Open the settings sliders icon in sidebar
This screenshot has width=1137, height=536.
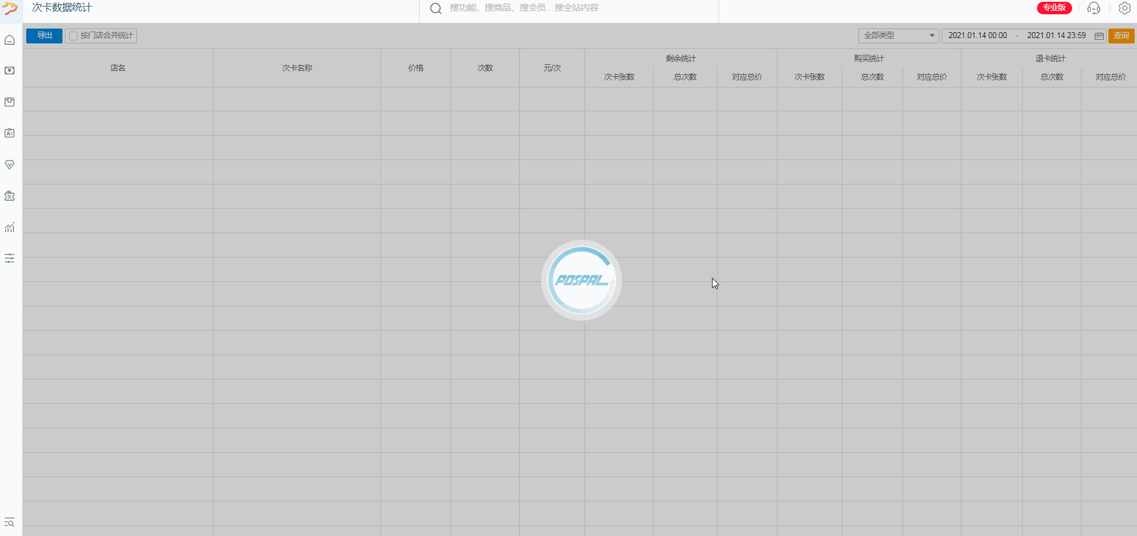coord(10,258)
